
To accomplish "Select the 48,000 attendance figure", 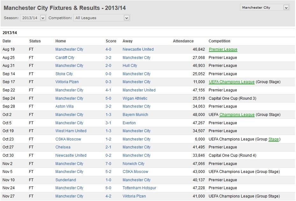I will [x=199, y=115].
